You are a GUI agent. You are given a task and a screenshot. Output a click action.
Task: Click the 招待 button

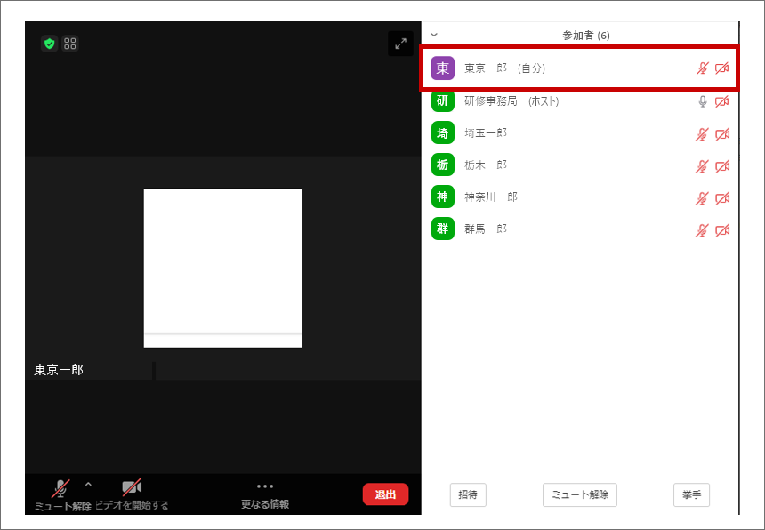(x=468, y=495)
